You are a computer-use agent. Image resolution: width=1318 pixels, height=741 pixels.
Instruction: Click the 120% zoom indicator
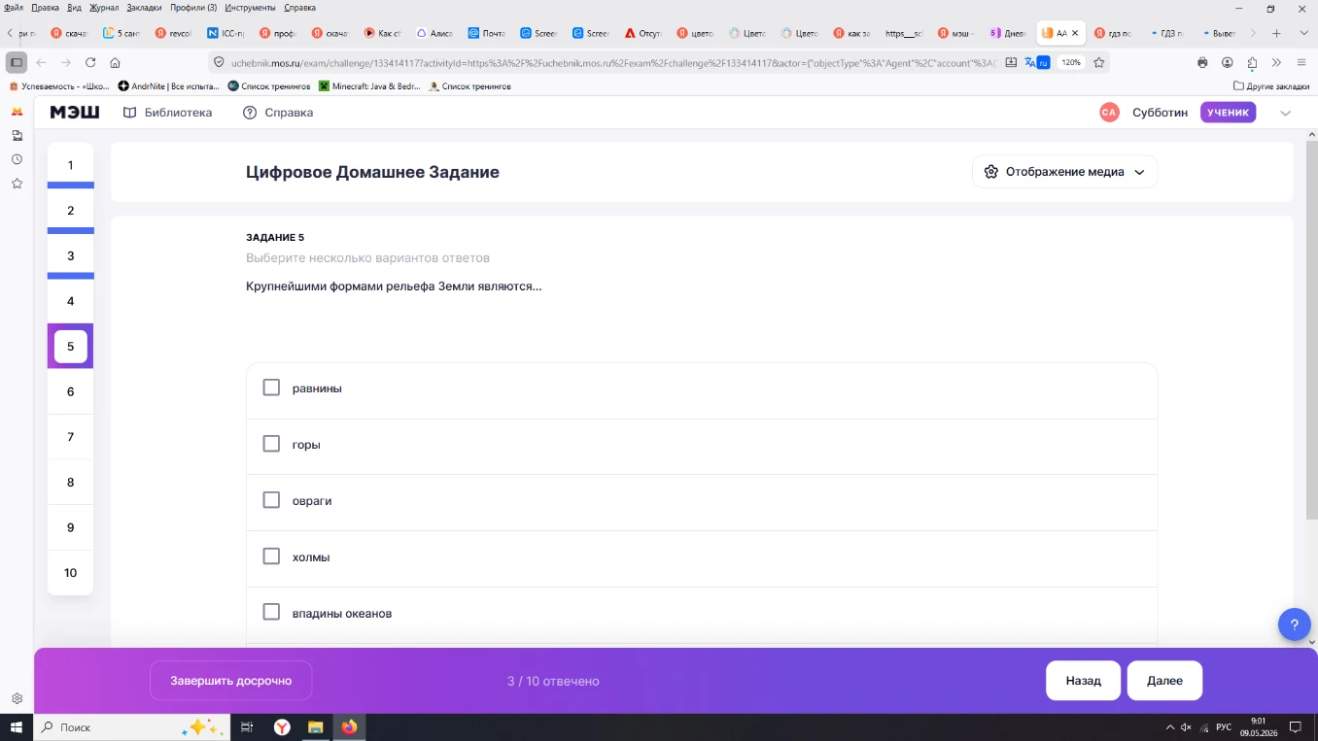1070,62
